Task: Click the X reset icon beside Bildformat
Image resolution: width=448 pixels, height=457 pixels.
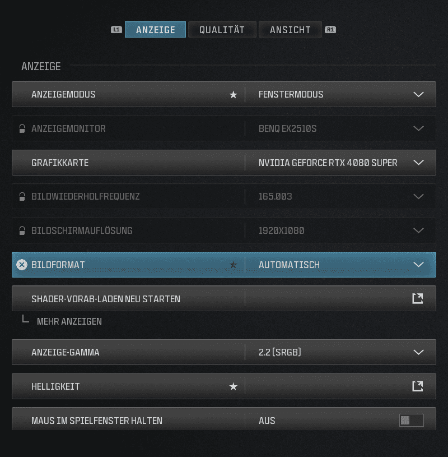Action: click(x=22, y=265)
